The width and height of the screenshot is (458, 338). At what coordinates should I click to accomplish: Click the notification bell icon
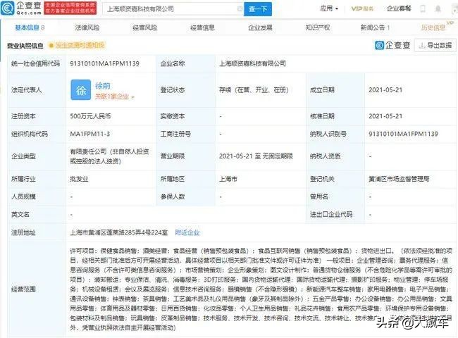[x=438, y=8]
